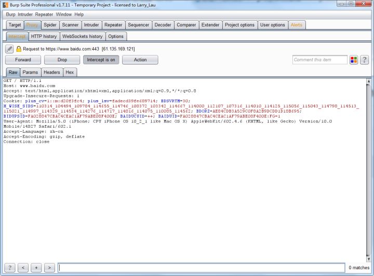Go to previous search match
This screenshot has width=374, height=276.
coord(23,268)
